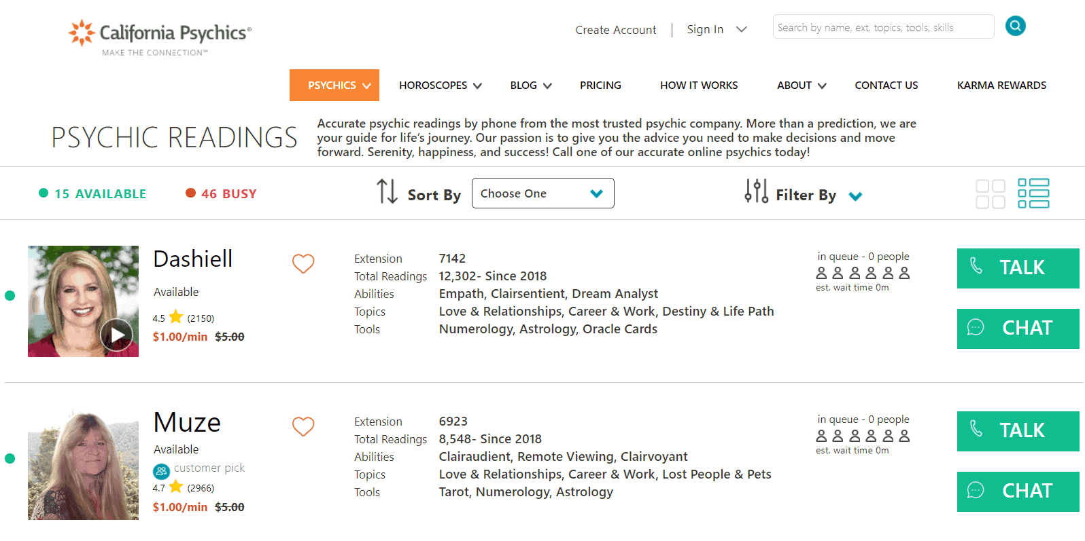This screenshot has height=541, width=1085.
Task: Click 'Tarot, Numerology, Astrology' tools text
Action: (526, 492)
